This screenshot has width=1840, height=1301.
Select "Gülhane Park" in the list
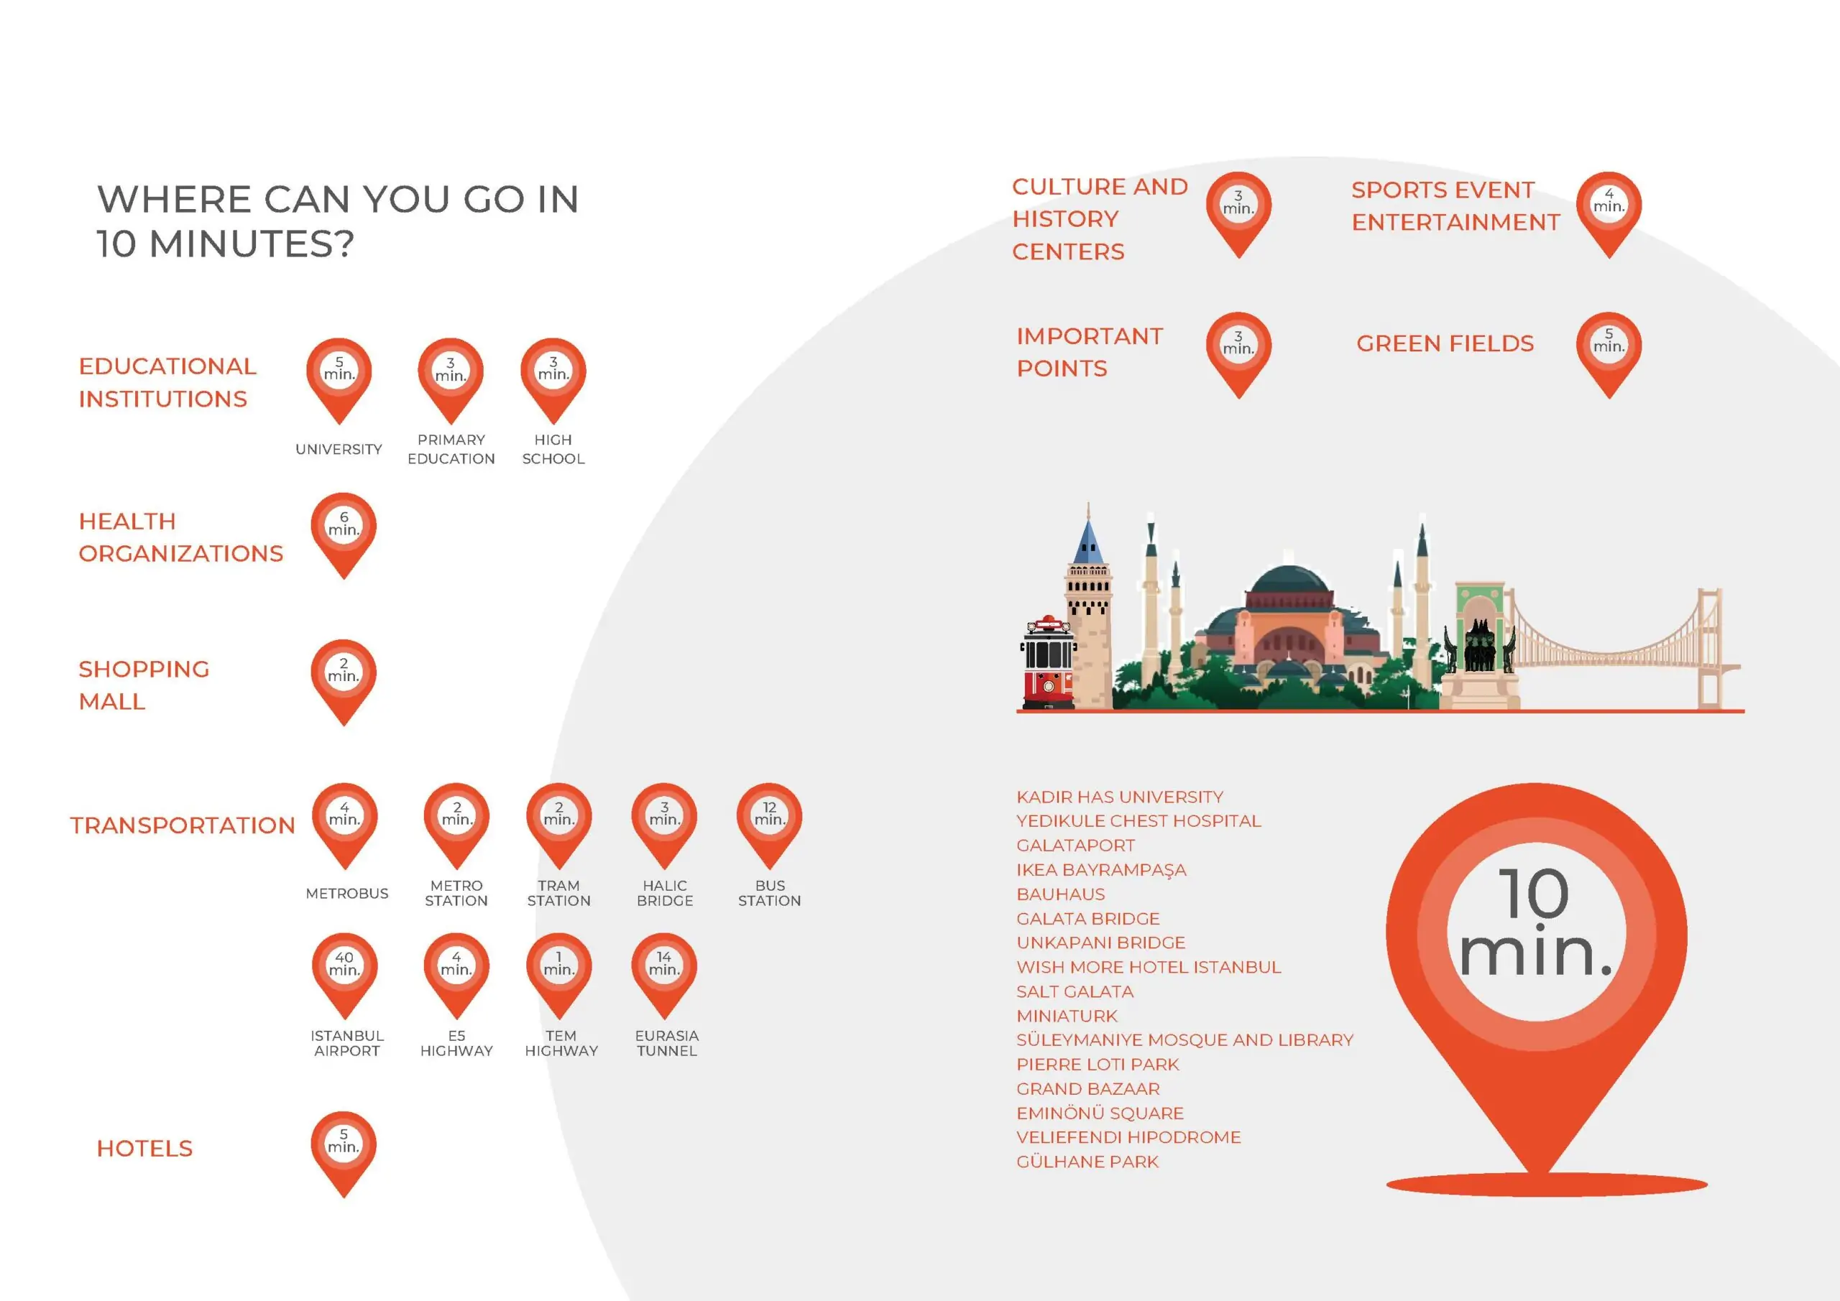pyautogui.click(x=1087, y=1162)
